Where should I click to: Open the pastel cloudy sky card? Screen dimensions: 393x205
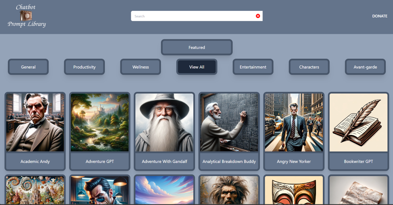[165, 190]
